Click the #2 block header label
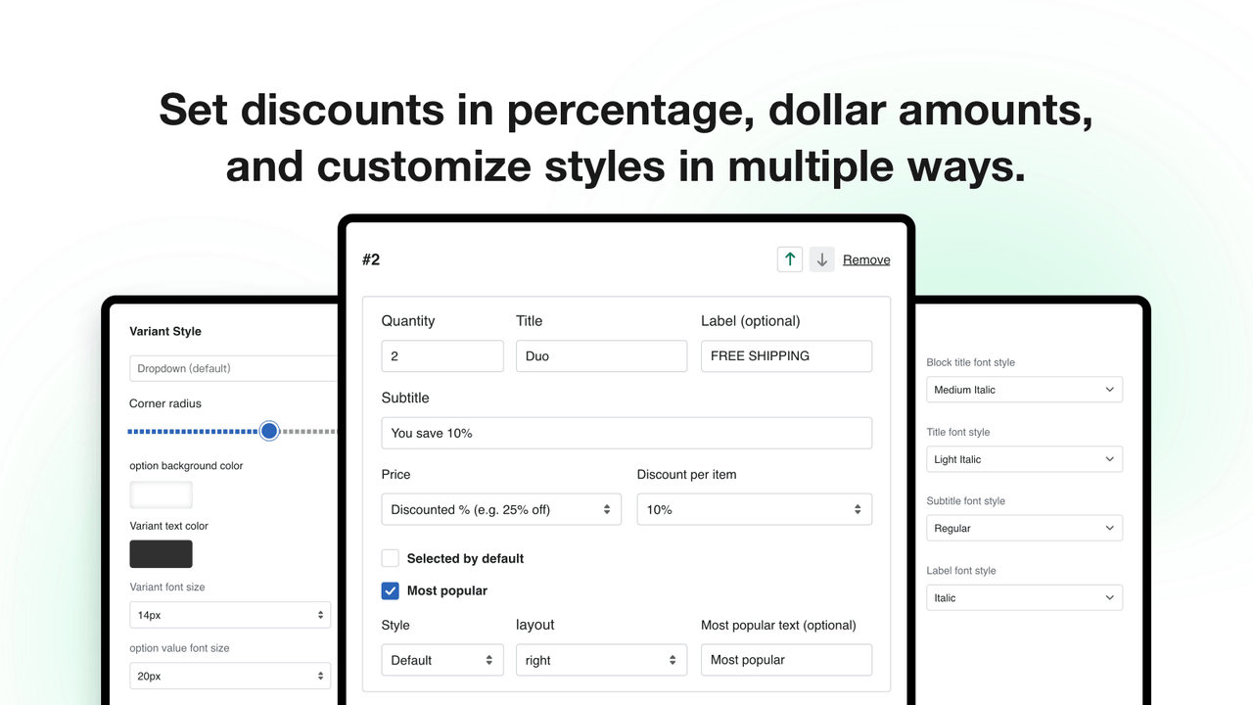The height and width of the screenshot is (705, 1253). pos(371,259)
